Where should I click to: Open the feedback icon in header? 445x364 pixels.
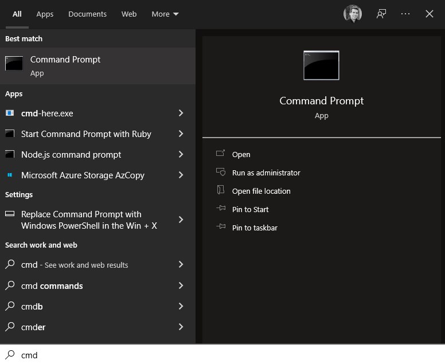point(381,14)
